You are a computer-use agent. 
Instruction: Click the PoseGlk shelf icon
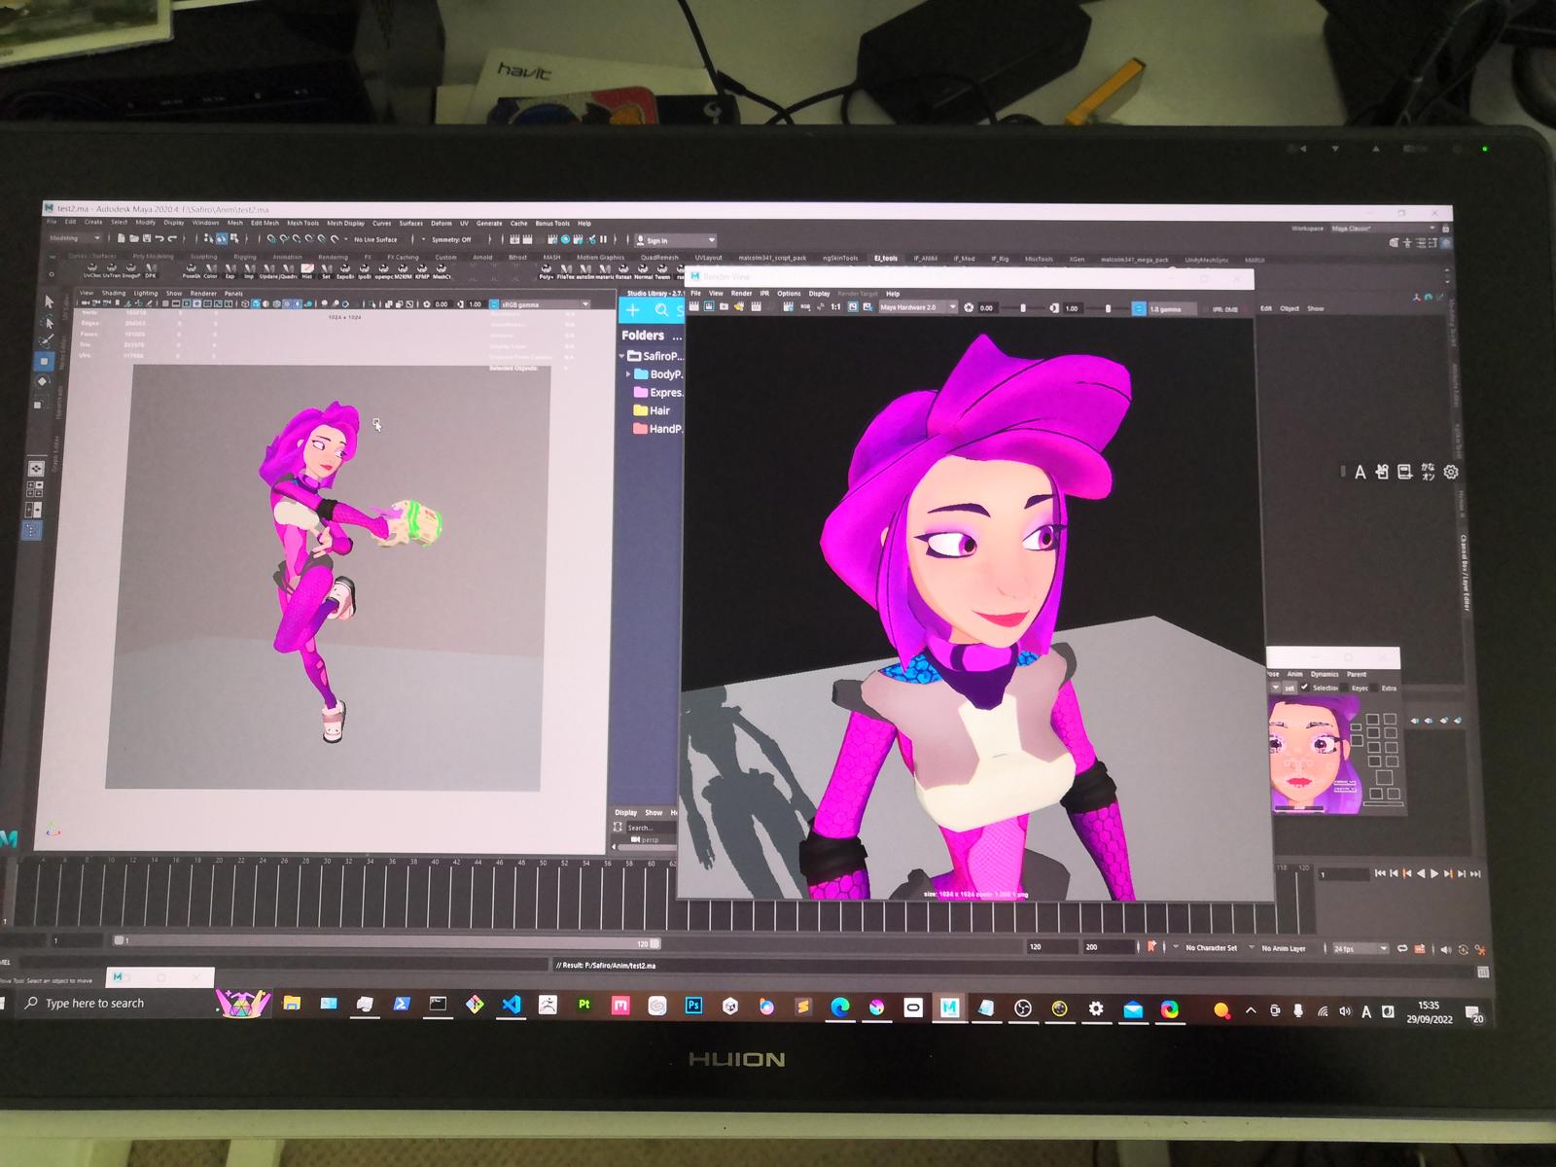tap(191, 270)
